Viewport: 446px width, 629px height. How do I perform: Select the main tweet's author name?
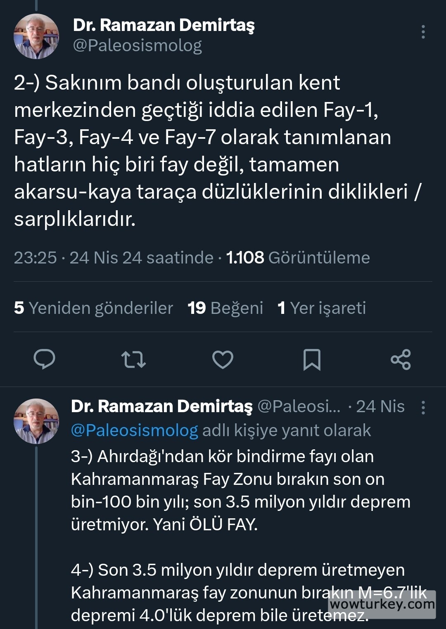164,26
